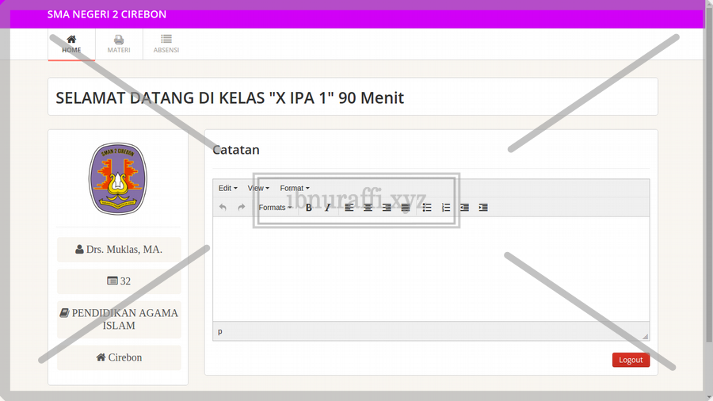The image size is (713, 401).
Task: Open the Edit menu in editor
Action: click(227, 188)
